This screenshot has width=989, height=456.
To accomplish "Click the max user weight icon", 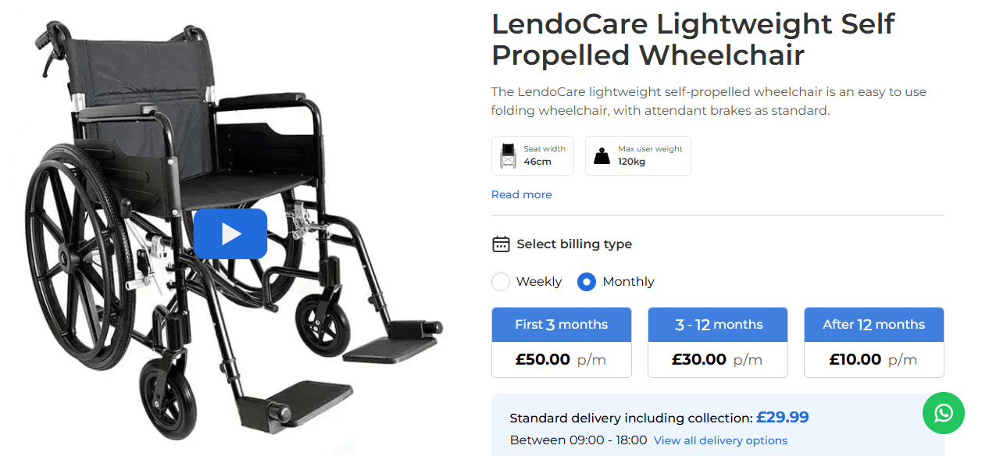I will tap(602, 156).
